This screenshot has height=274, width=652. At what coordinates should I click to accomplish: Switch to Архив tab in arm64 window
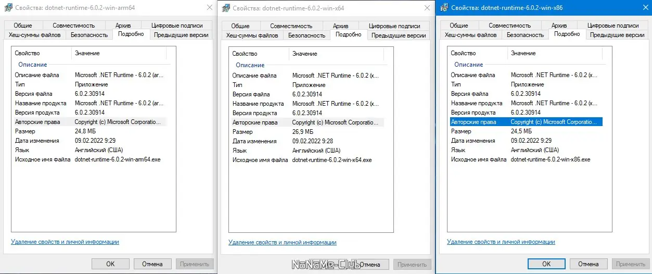click(x=122, y=26)
